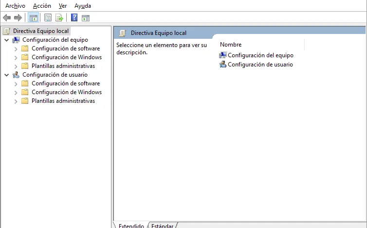Expand Configuración de Windows under Configuración del equipo
Image resolution: width=367 pixels, height=228 pixels.
point(16,58)
